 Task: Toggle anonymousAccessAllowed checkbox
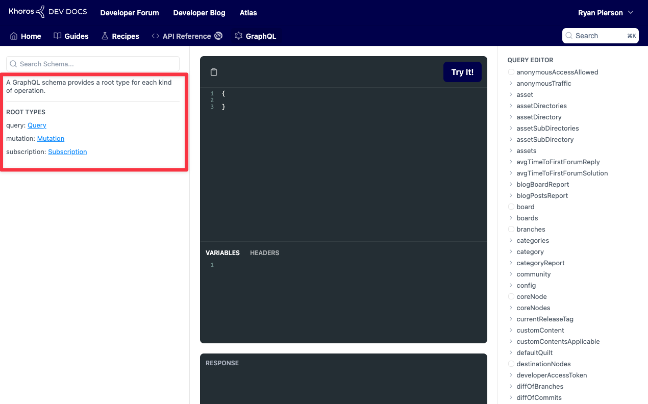[511, 72]
